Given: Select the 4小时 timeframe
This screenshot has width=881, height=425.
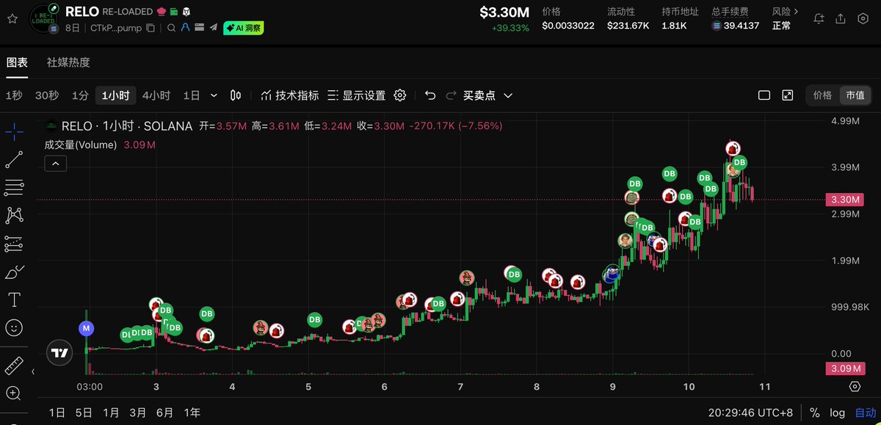Looking at the screenshot, I should [x=156, y=95].
